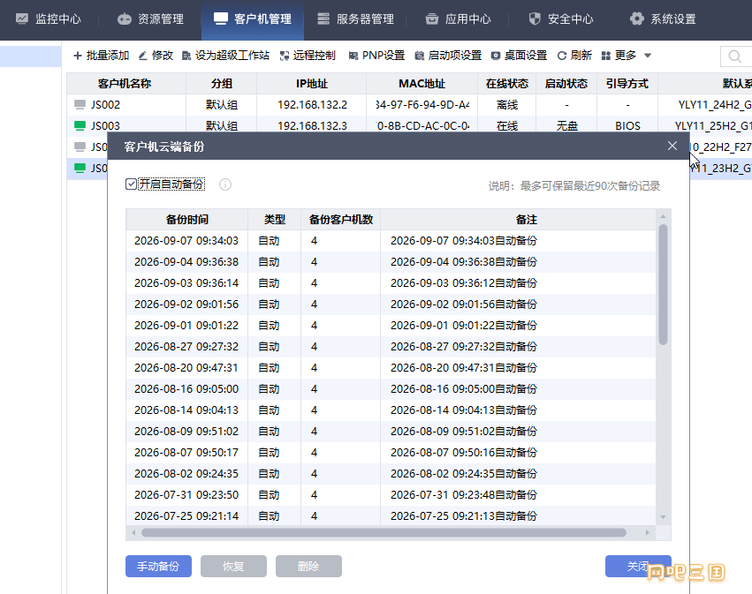Click the 启动项设置 icon

[x=419, y=56]
